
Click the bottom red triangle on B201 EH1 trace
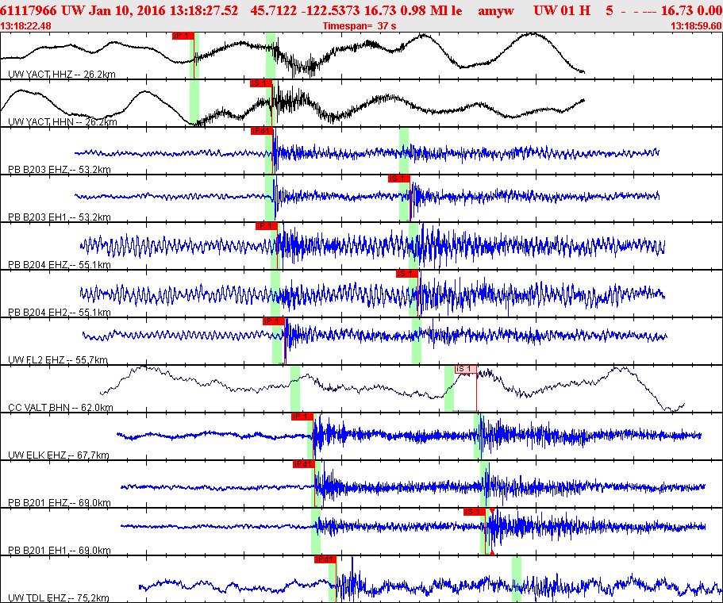pos(492,552)
